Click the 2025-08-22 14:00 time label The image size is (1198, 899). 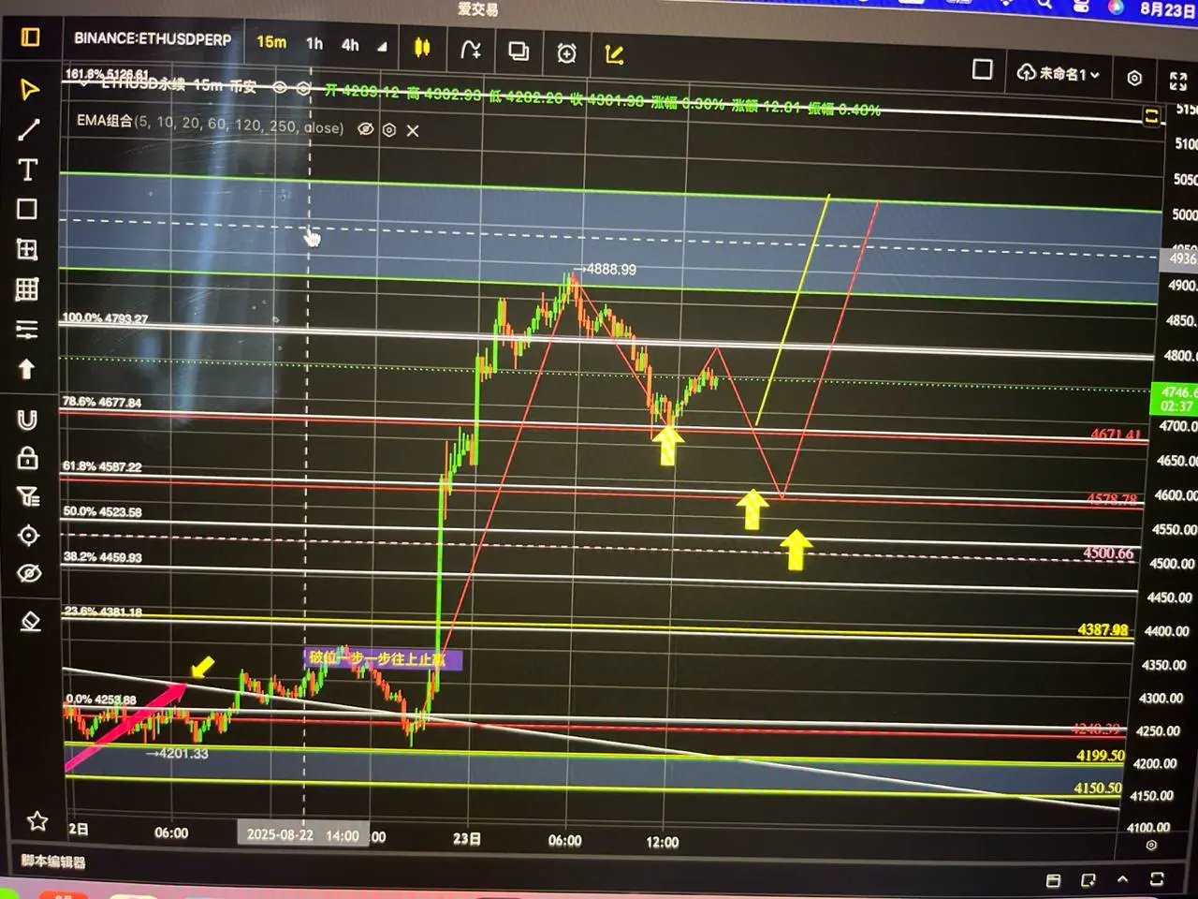(x=302, y=834)
